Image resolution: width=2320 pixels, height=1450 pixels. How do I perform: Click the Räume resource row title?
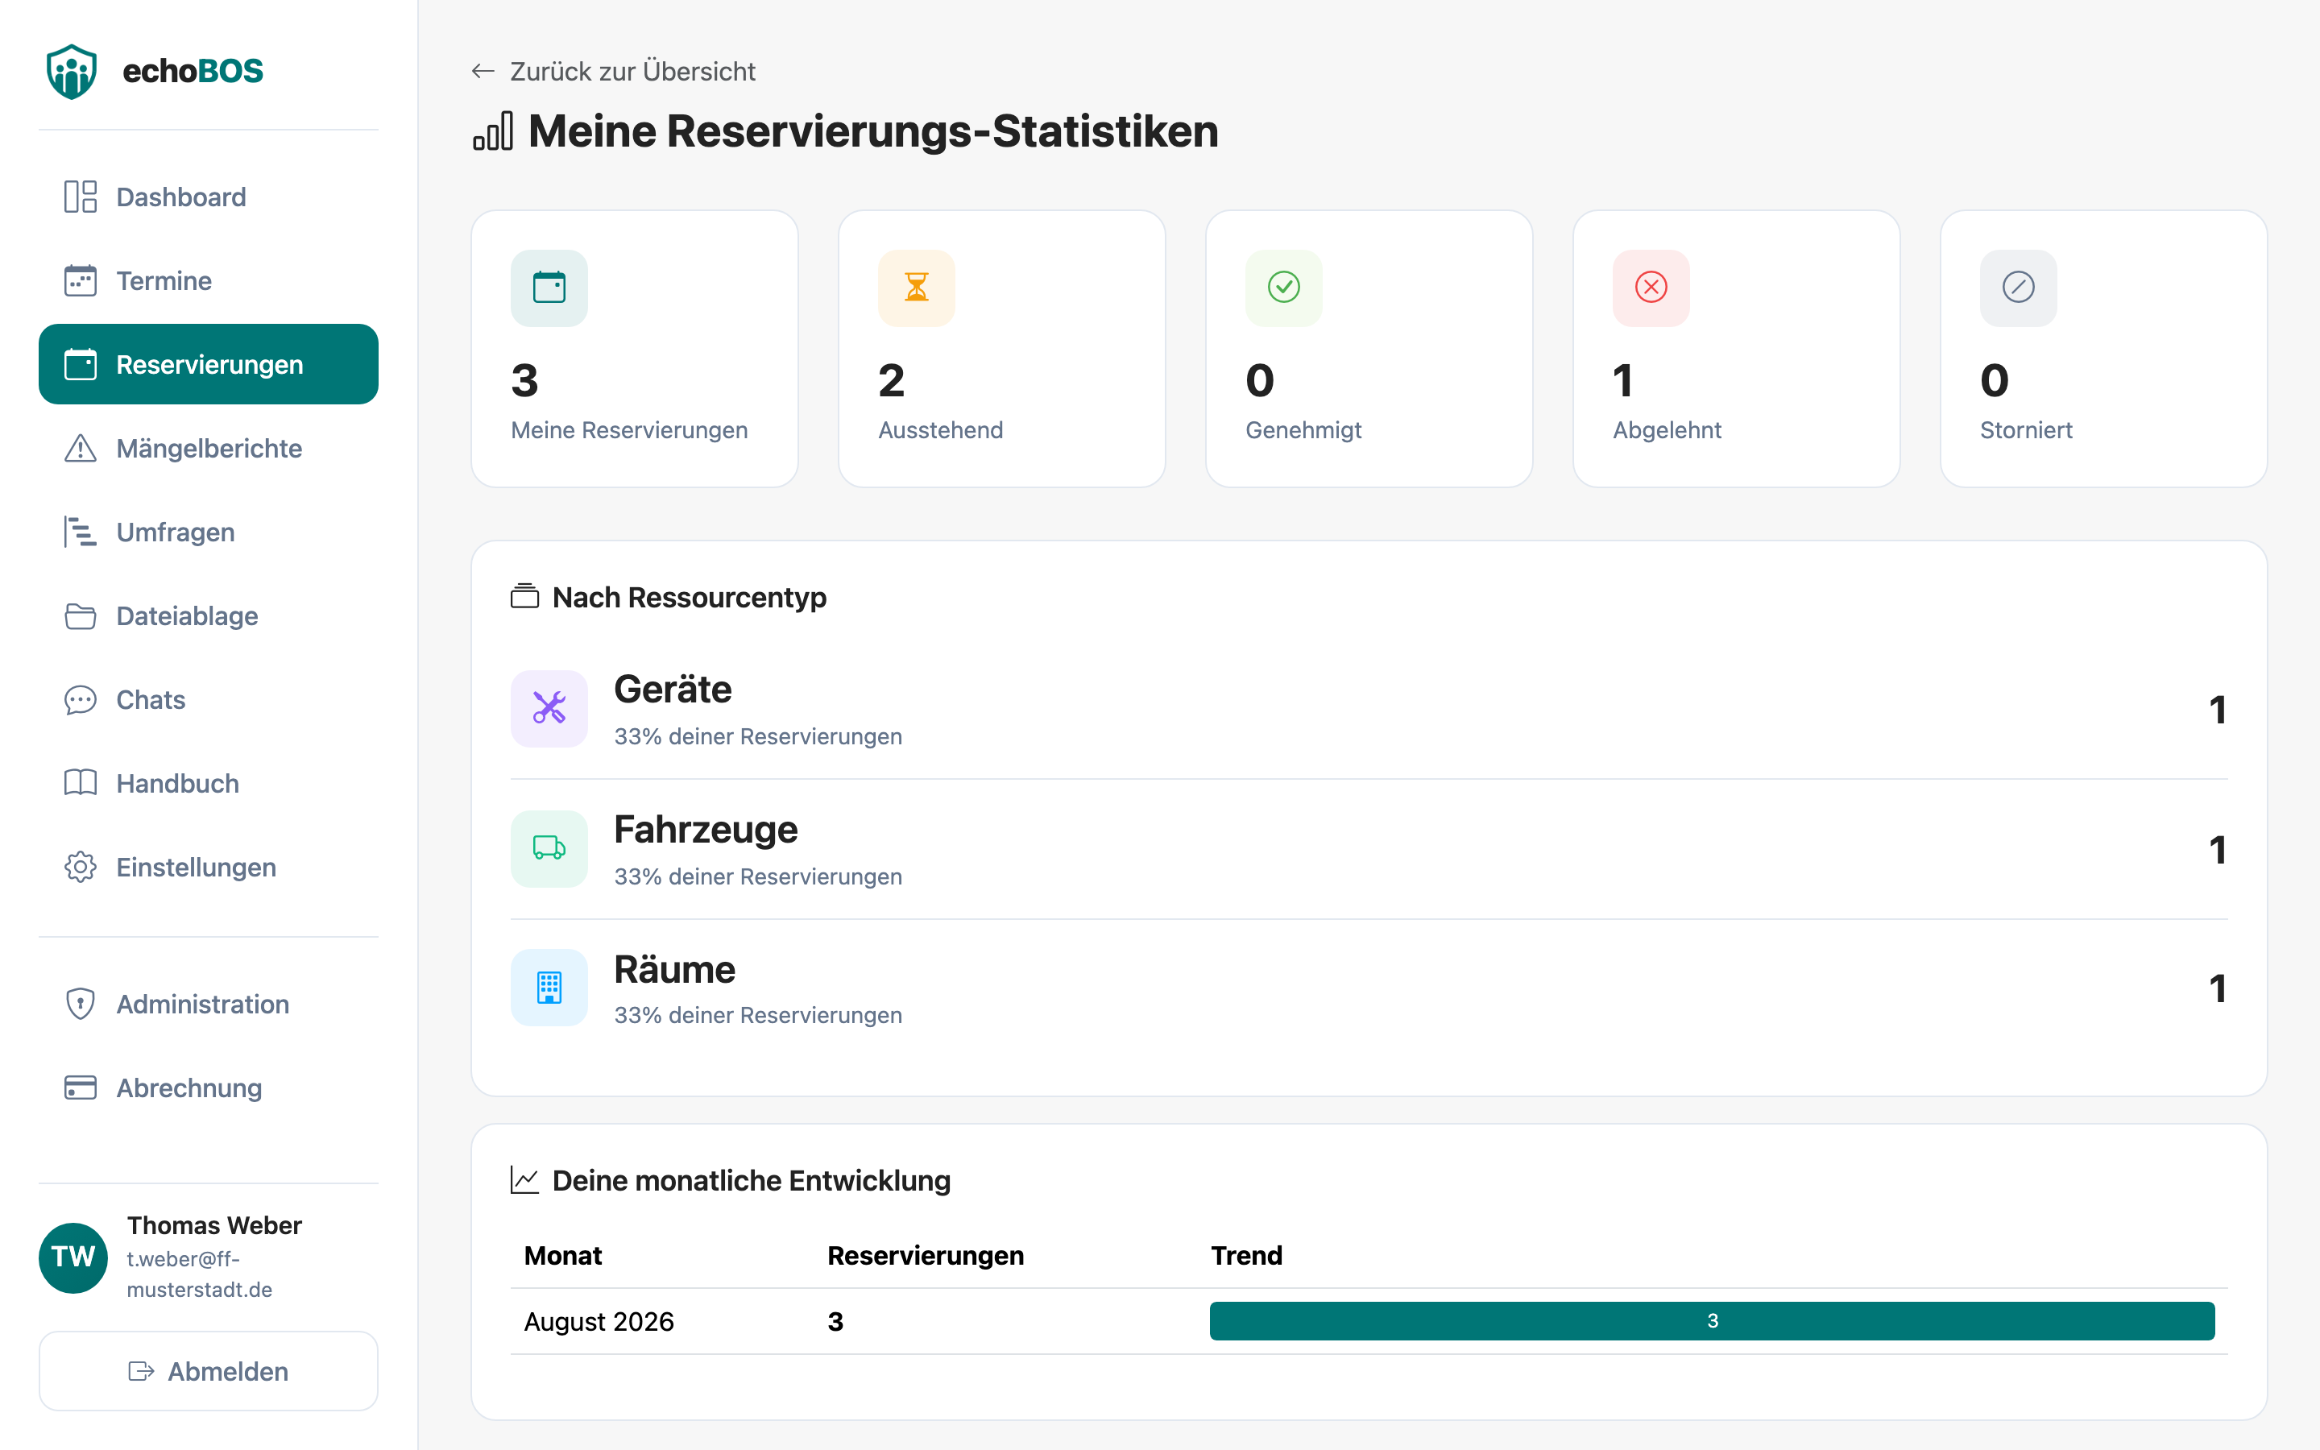click(x=675, y=970)
